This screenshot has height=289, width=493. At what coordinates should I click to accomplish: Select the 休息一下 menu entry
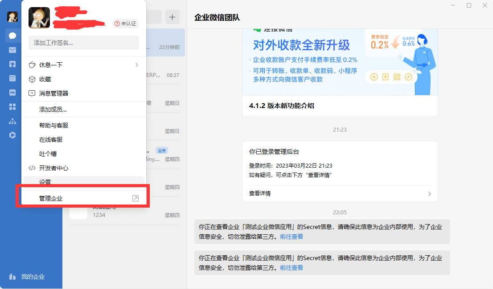pos(84,65)
